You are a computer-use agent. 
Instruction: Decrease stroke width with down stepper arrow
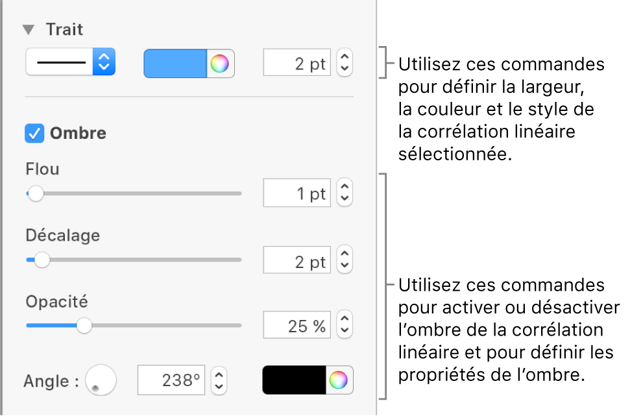[343, 67]
